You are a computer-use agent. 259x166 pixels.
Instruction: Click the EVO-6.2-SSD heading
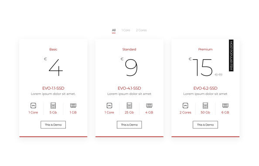[205, 88]
